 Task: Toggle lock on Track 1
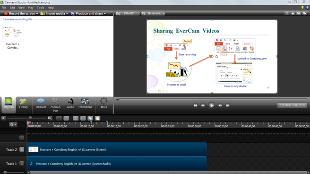click(x=22, y=164)
